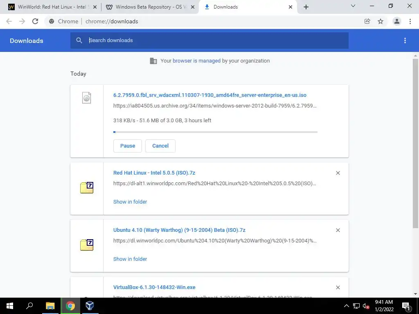Open the 'browser is managed' link
The height and width of the screenshot is (314, 419).
pyautogui.click(x=197, y=61)
